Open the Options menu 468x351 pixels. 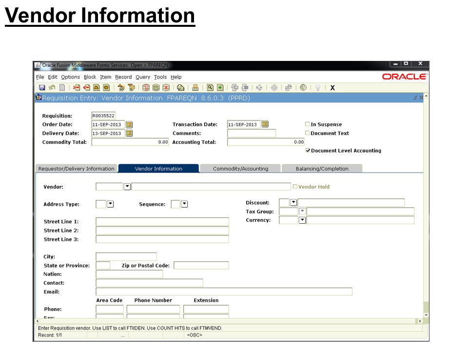point(71,77)
